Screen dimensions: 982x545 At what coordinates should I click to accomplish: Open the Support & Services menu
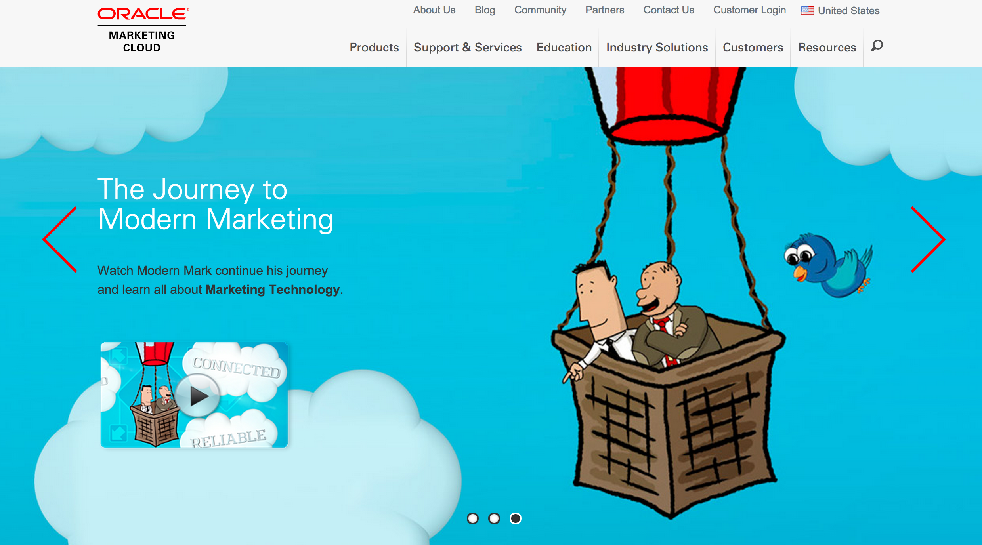click(468, 48)
